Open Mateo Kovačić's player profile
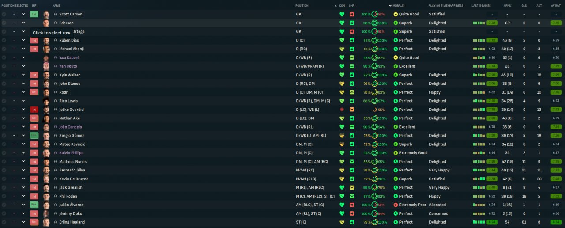The height and width of the screenshot is (228, 565). [x=72, y=144]
